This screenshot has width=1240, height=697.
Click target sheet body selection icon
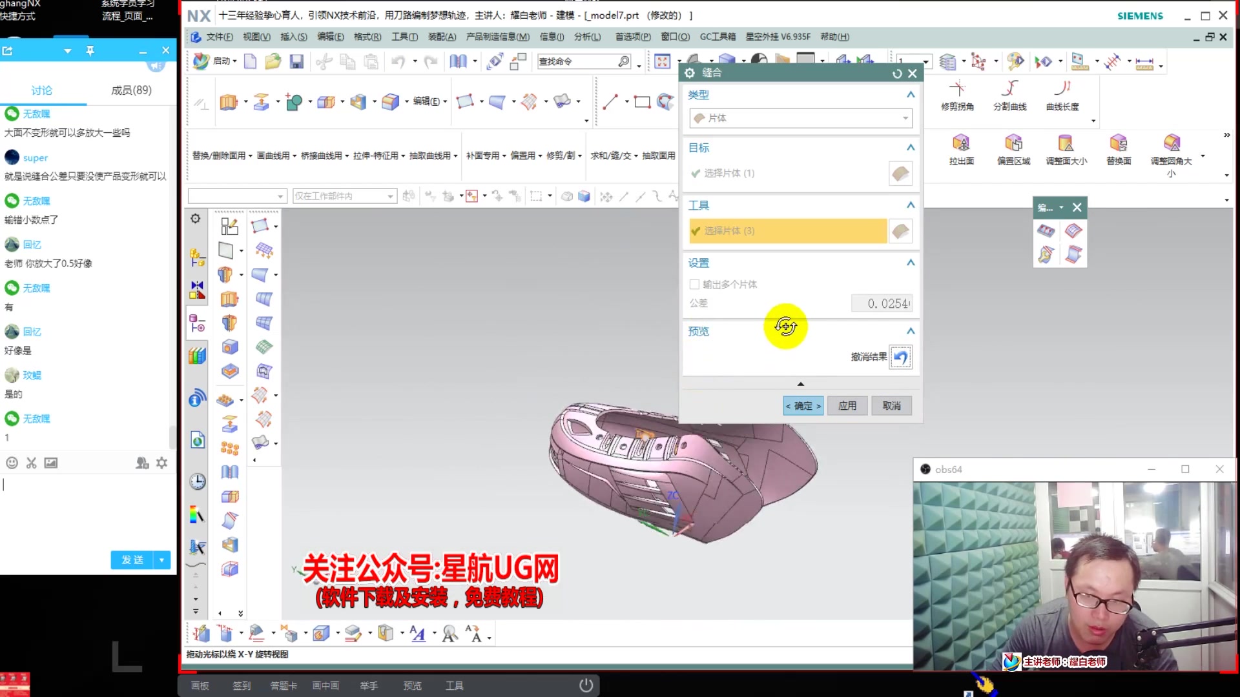pos(900,173)
